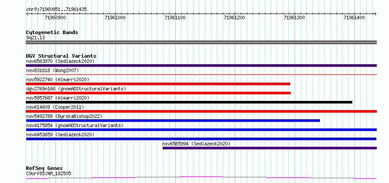389x183 pixels.
Task: Click the 71961300 ruler position
Action: pyautogui.click(x=294, y=17)
